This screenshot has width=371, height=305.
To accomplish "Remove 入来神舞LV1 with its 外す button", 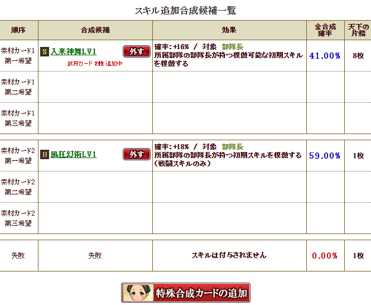I will pos(137,51).
